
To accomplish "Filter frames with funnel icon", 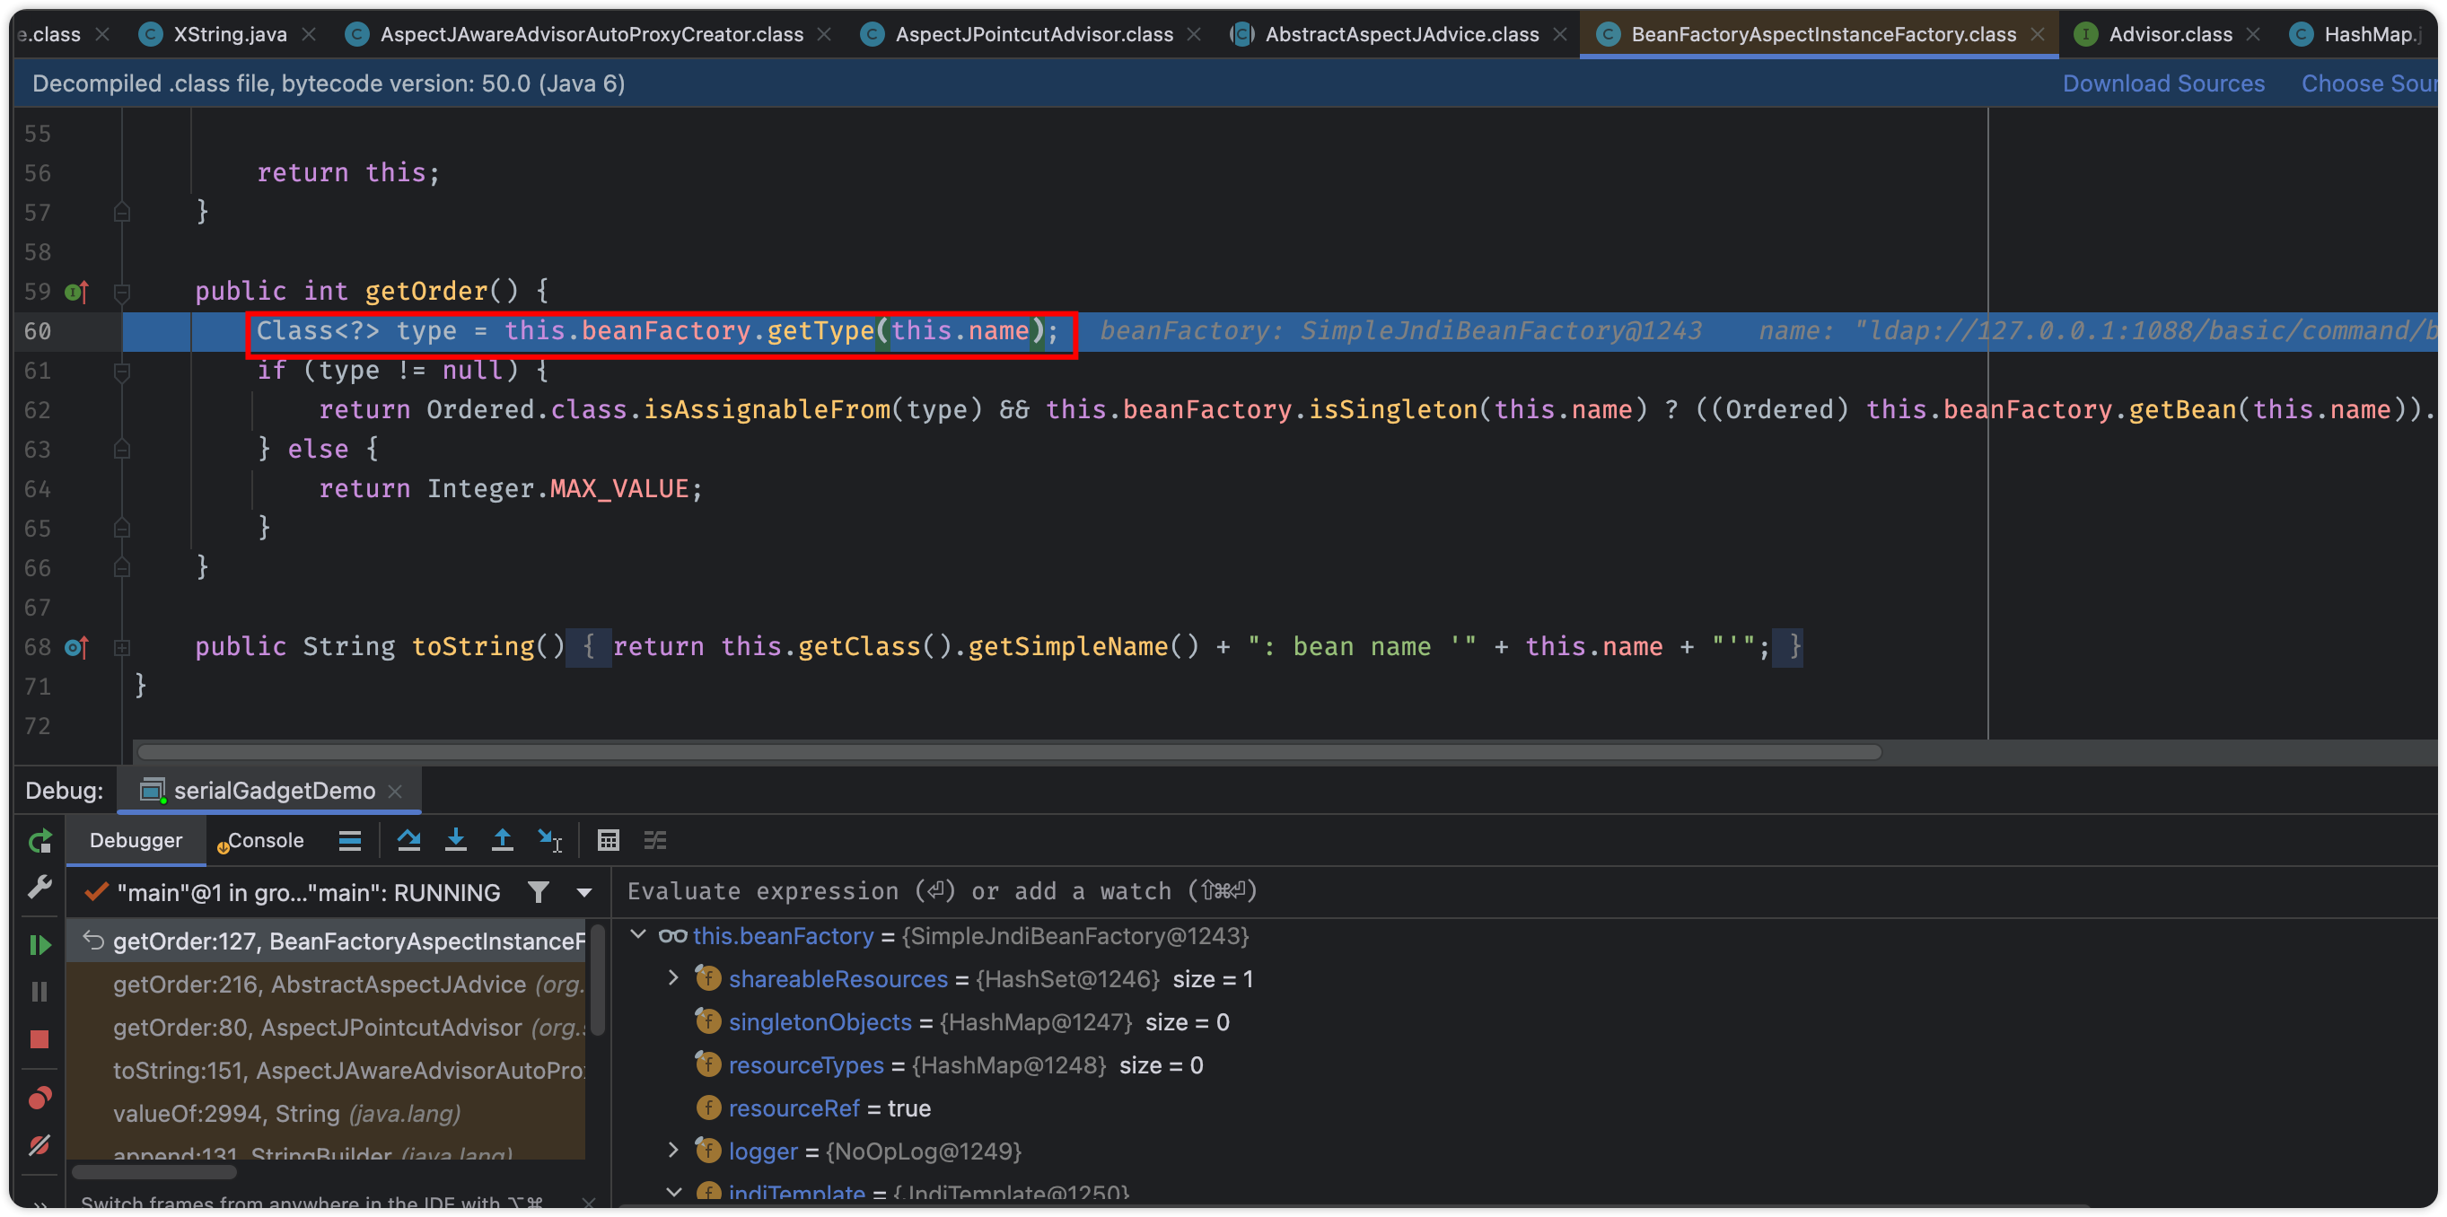I will coord(539,893).
